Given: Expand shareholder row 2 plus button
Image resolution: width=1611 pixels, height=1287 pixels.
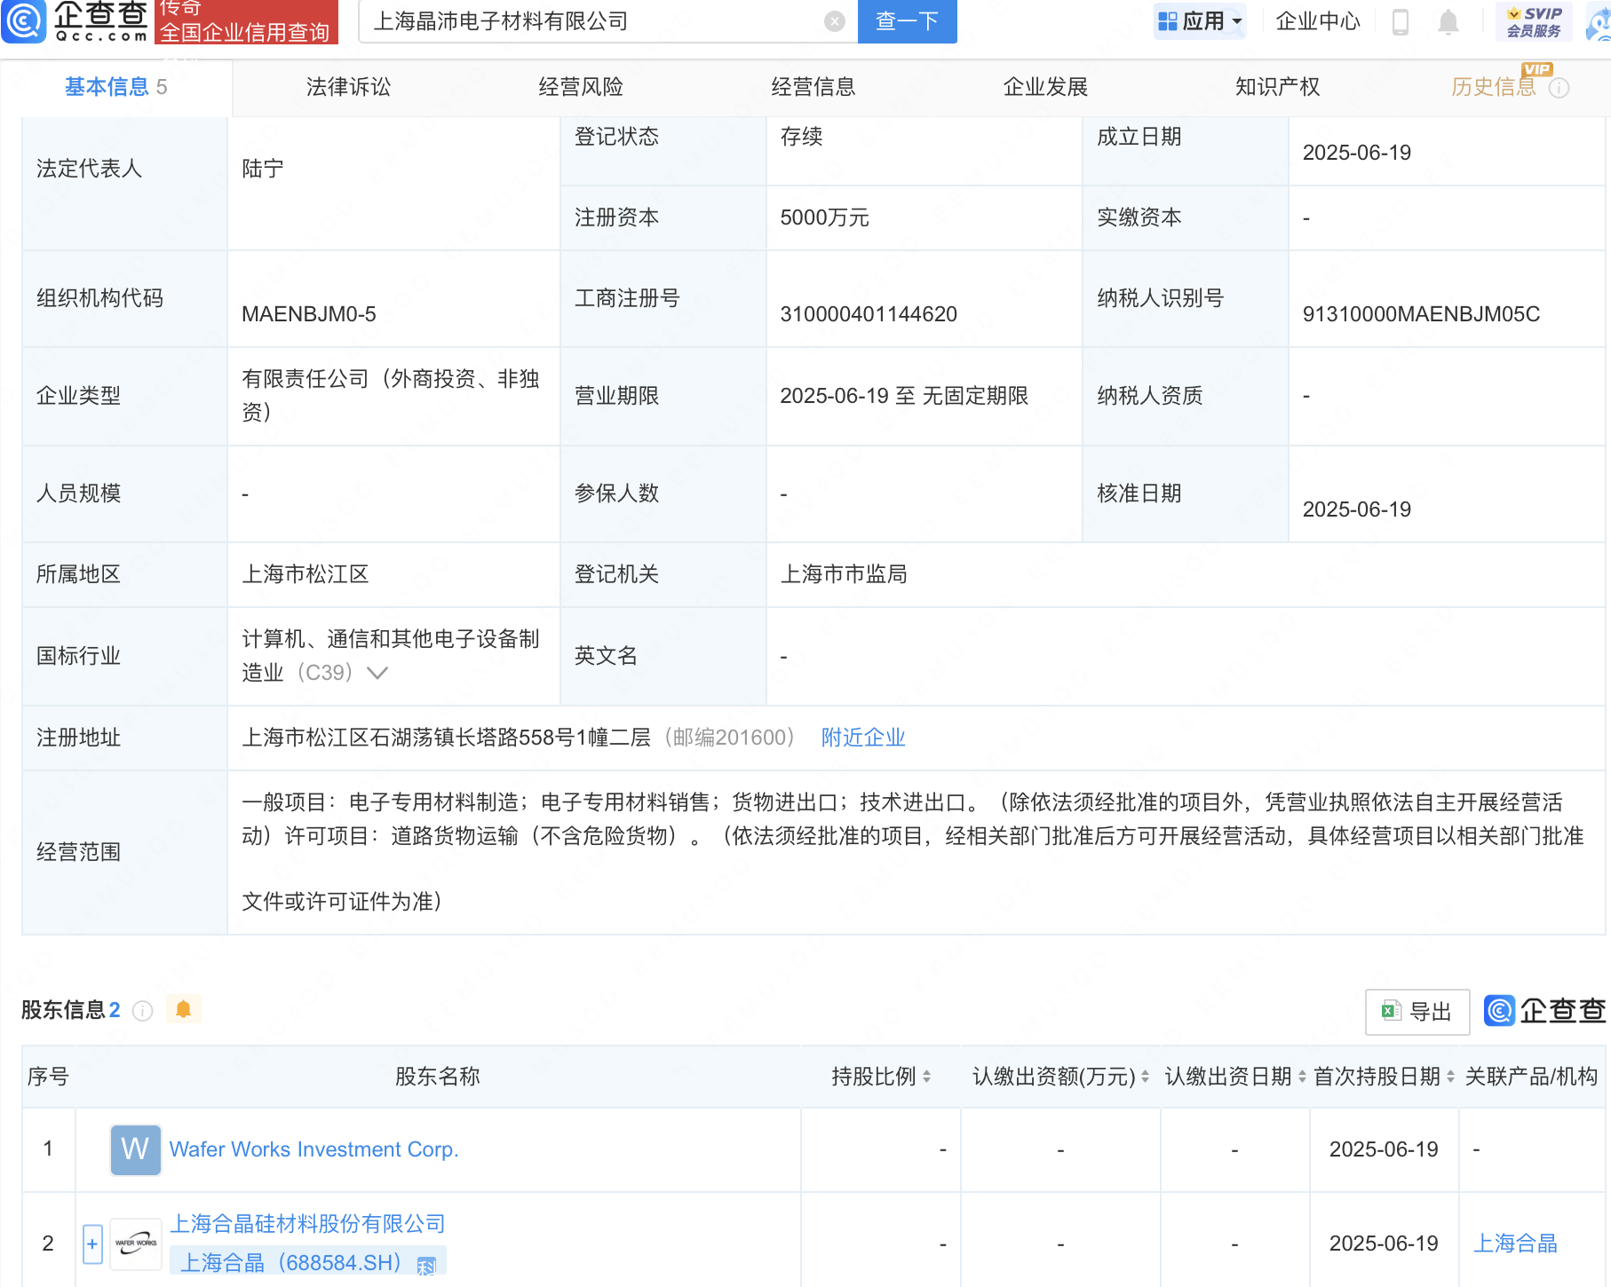Looking at the screenshot, I should [x=92, y=1244].
